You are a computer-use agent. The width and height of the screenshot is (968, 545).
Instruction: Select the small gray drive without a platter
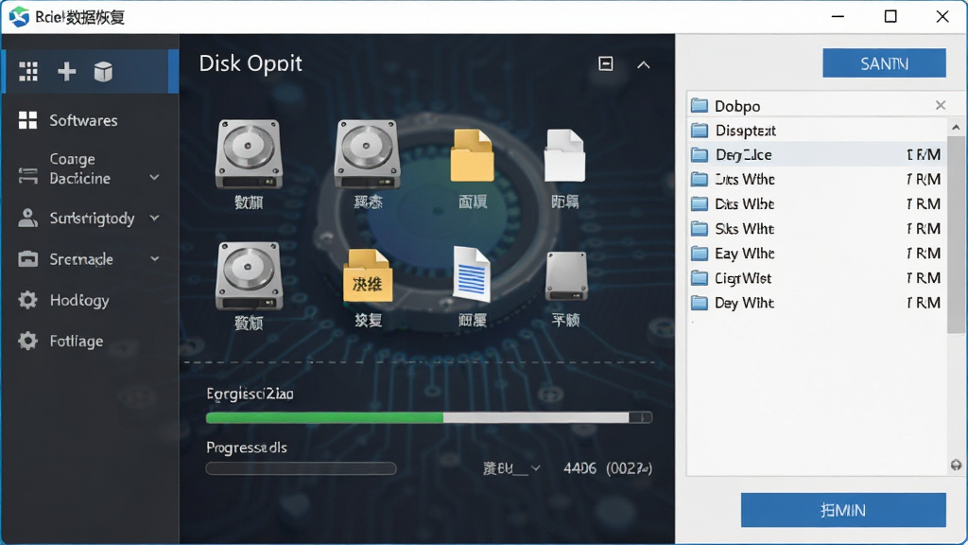tap(567, 275)
